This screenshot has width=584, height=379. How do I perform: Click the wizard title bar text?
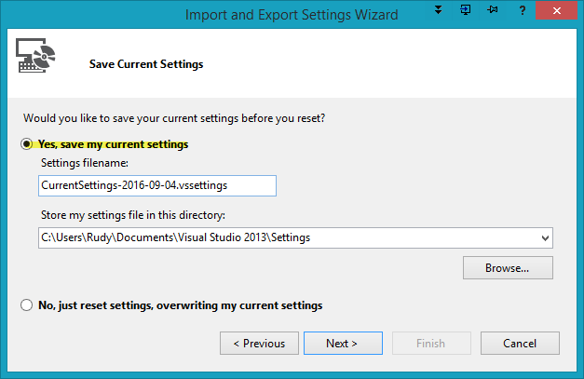pos(292,14)
